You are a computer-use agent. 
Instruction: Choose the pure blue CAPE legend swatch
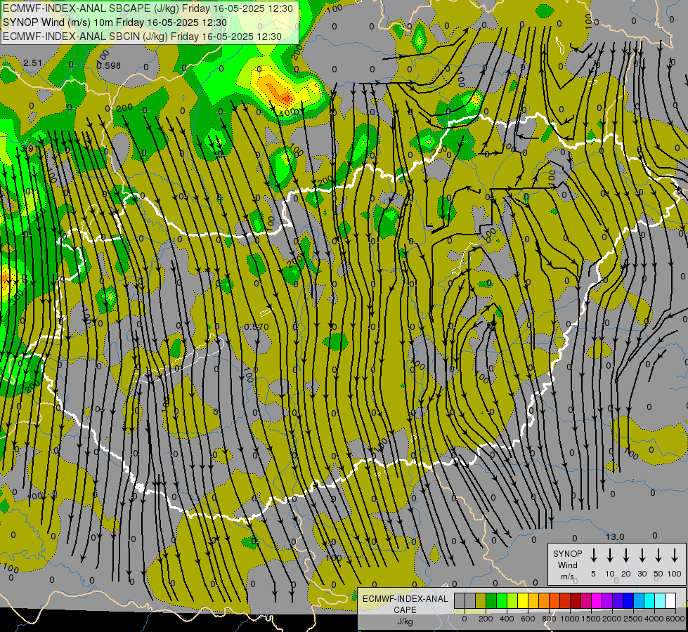coord(629,601)
